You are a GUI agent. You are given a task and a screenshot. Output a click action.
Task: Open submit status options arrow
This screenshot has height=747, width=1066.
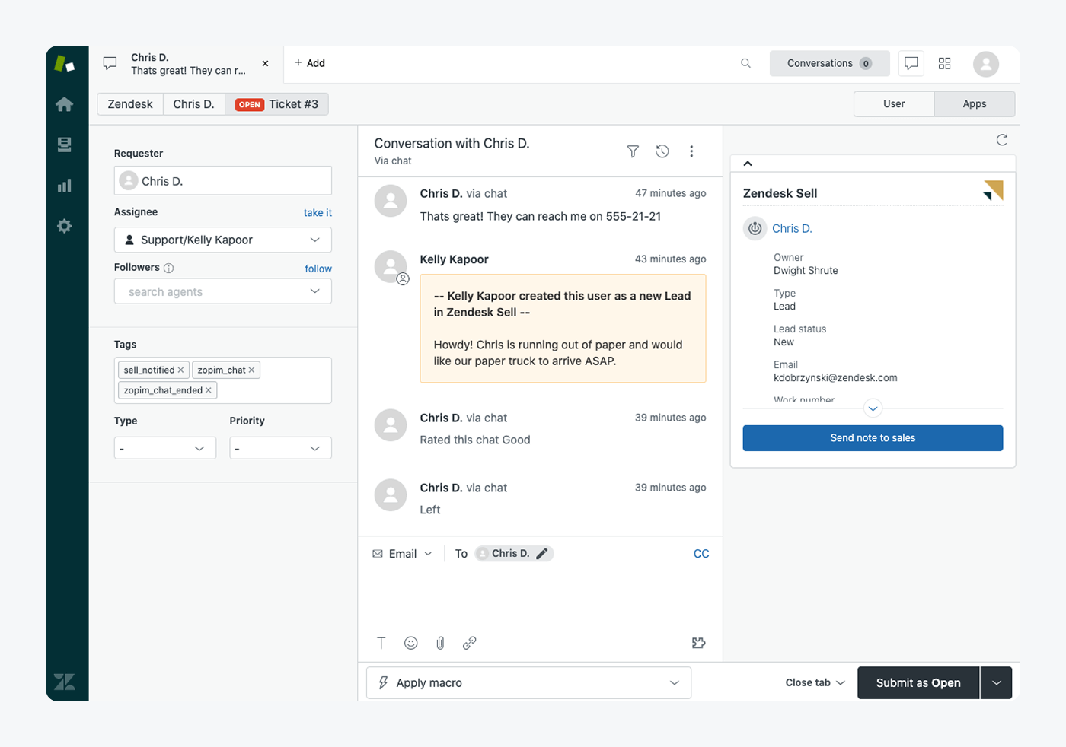pyautogui.click(x=997, y=682)
